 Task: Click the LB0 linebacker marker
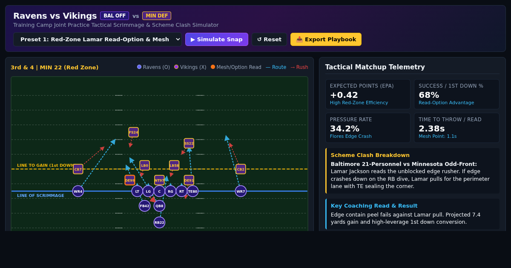point(144,165)
